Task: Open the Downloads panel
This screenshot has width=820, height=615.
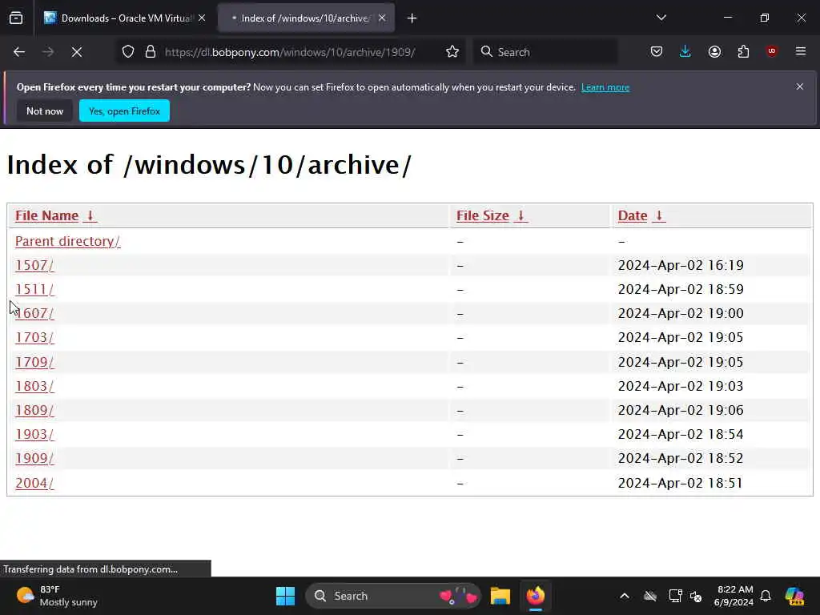Action: tap(685, 52)
